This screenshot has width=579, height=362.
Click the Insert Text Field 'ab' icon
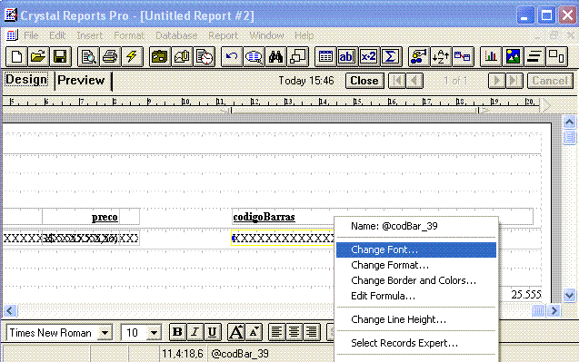point(346,57)
